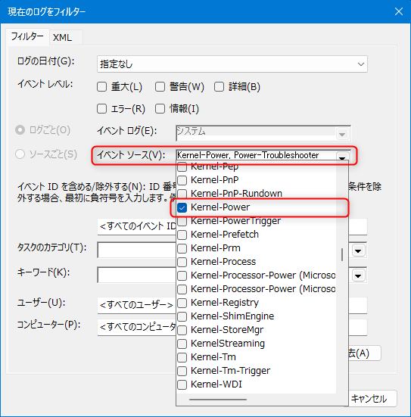The width and height of the screenshot is (411, 417).
Task: Click the イベント ソース text field
Action: (x=256, y=155)
